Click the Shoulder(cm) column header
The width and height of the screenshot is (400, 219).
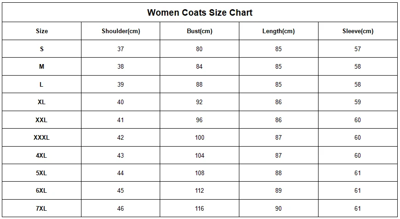(121, 31)
